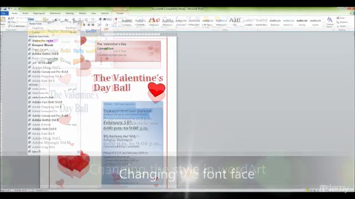Image resolution: width=355 pixels, height=199 pixels.
Task: Click Replace in the Editing group
Action: coord(342,22)
